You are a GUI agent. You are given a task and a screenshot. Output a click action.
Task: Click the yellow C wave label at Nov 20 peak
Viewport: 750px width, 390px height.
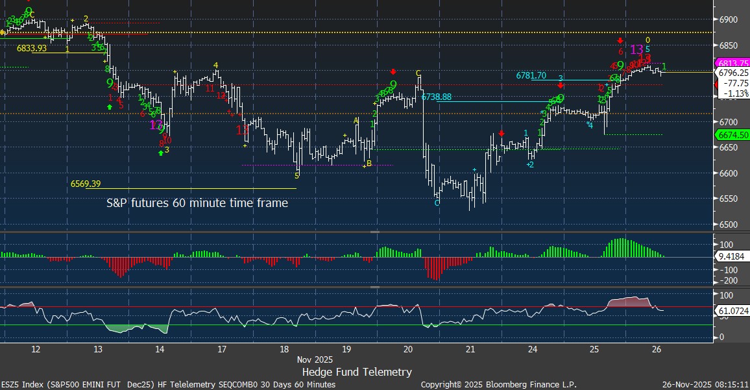click(x=418, y=73)
